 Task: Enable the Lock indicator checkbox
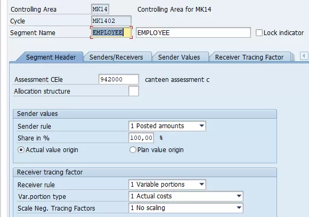[x=259, y=32]
